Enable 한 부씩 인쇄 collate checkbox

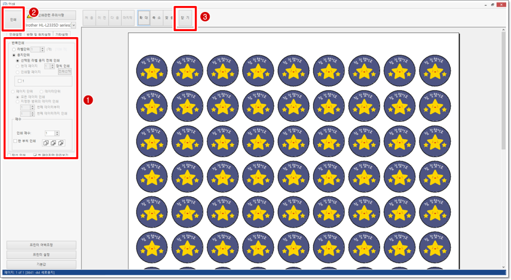coord(15,141)
